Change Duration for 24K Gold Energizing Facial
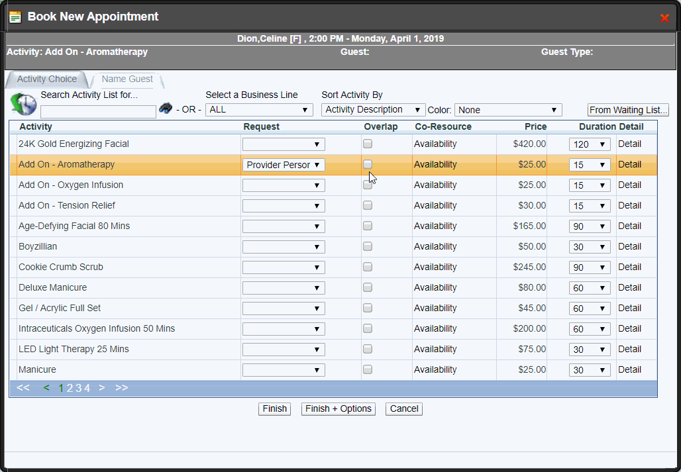681x472 pixels. pos(590,144)
